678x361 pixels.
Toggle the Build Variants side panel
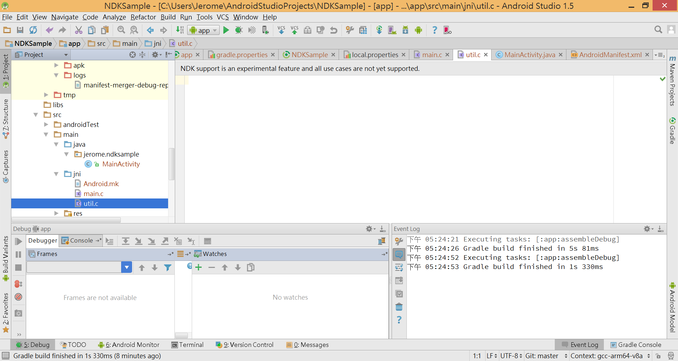pos(6,258)
